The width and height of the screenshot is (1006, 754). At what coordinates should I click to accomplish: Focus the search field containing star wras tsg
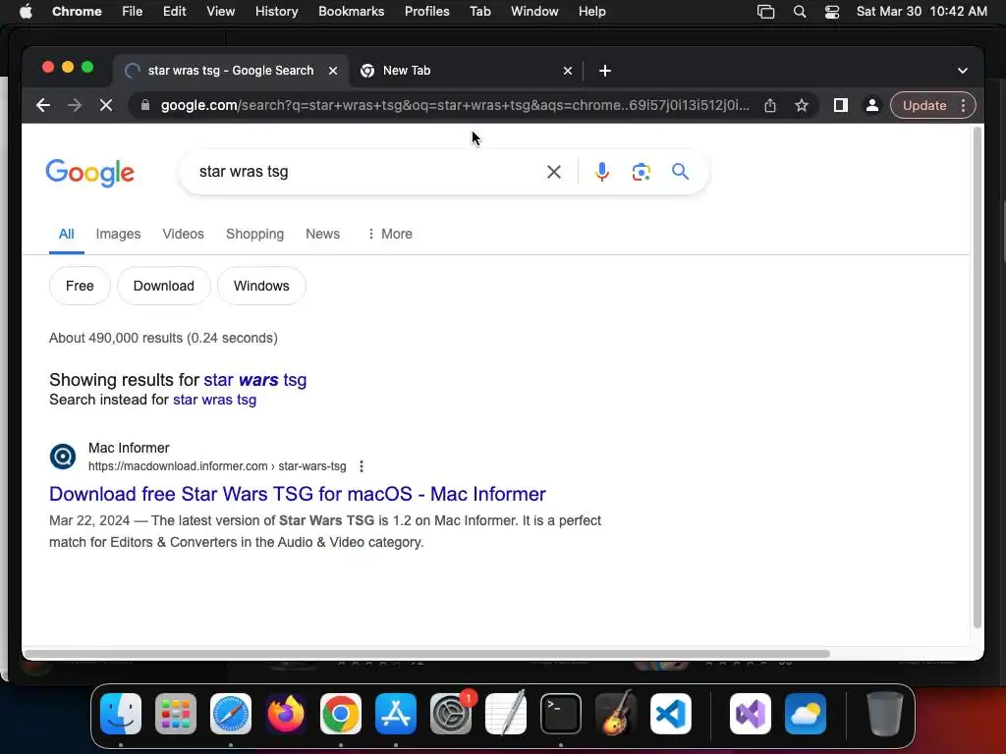tap(365, 172)
